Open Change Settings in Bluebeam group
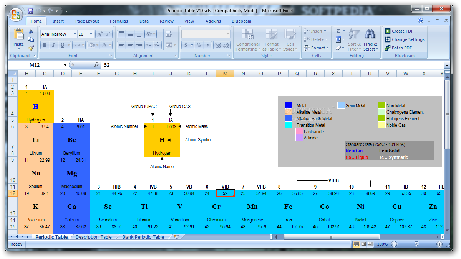 click(405, 39)
